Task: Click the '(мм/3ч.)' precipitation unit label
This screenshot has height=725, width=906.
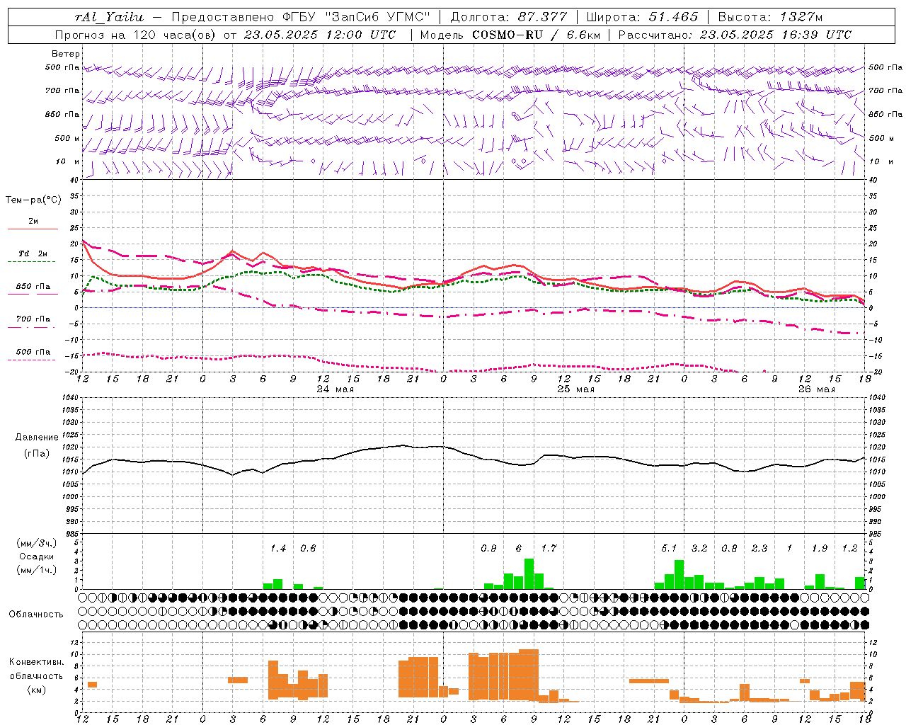Action: [38, 543]
